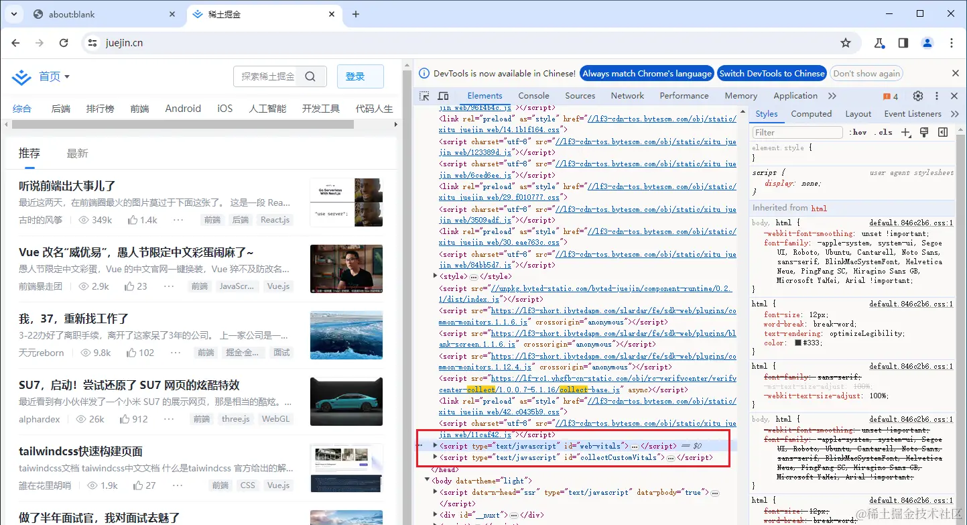Viewport: 967px width, 525px height.
Task: Expand the ssr script node under body
Action: pyautogui.click(x=435, y=491)
